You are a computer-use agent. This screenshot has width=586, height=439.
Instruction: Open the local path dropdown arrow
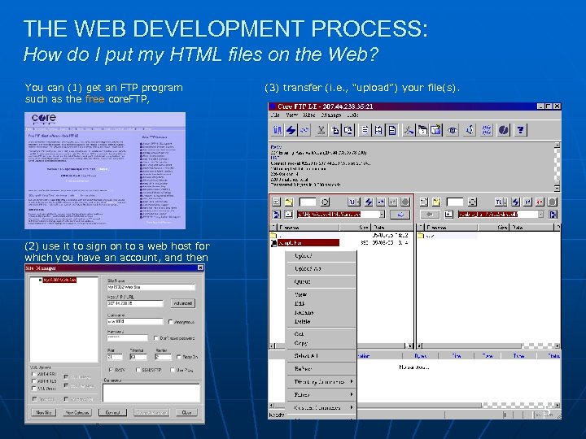(x=382, y=215)
